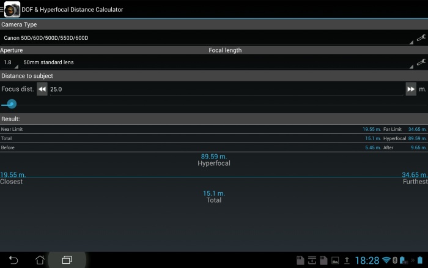
Task: Open camera type settings wrench
Action: [421, 38]
